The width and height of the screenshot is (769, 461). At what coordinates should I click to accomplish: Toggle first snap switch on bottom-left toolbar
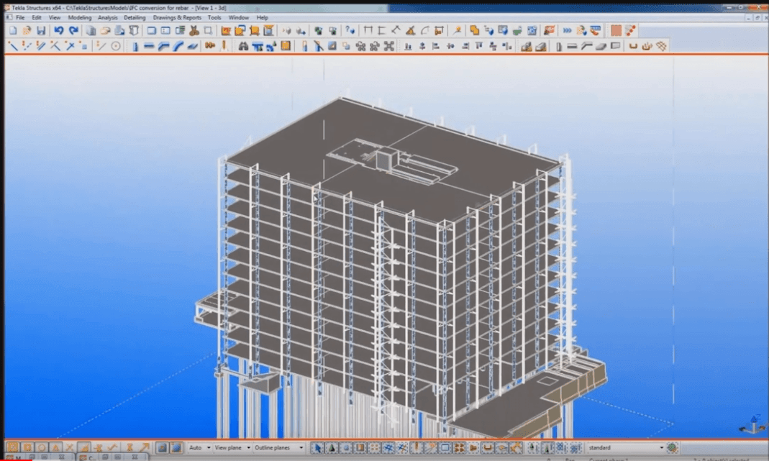[x=13, y=448]
